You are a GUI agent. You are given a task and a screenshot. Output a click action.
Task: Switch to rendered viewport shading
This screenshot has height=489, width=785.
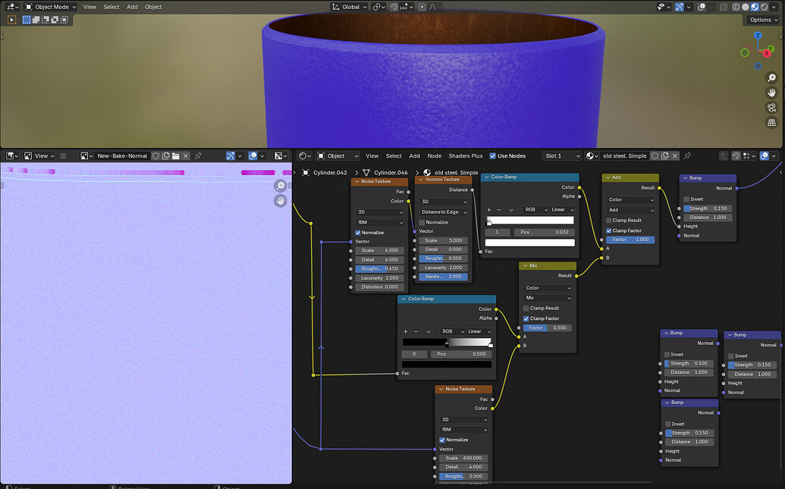tap(765, 7)
